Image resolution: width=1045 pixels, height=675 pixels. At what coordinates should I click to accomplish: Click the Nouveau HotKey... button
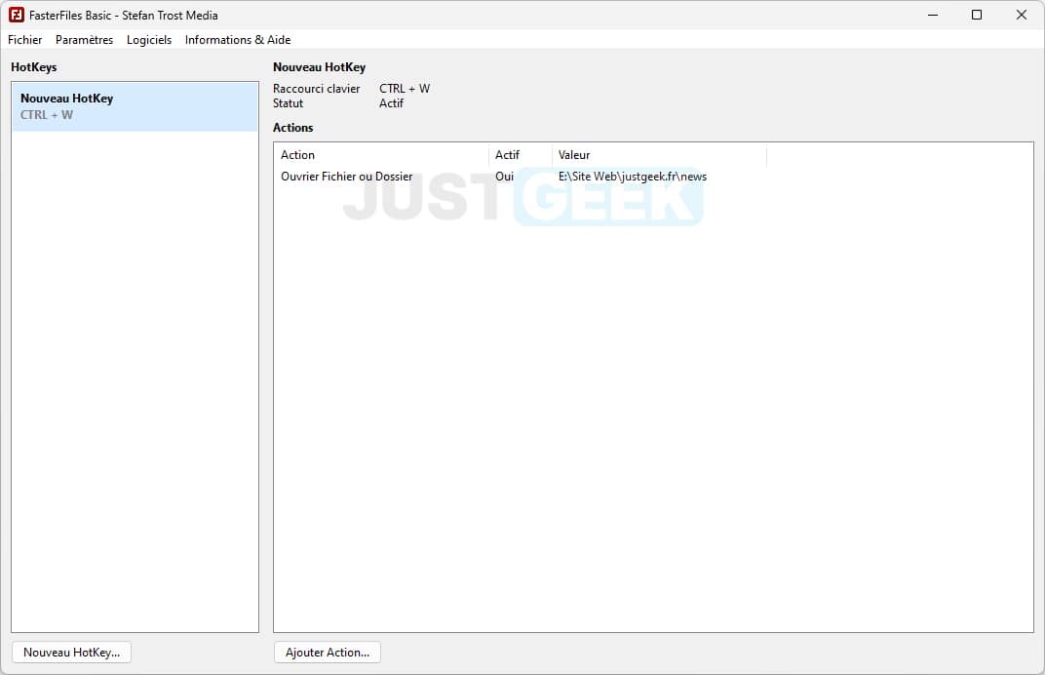pos(72,653)
